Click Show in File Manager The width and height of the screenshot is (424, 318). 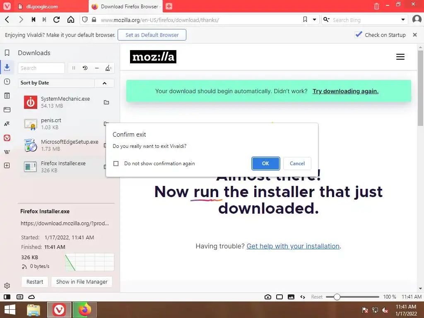(x=82, y=282)
